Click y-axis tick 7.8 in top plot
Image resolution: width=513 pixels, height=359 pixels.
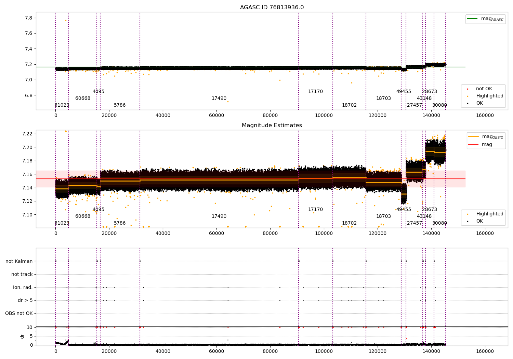29,18
